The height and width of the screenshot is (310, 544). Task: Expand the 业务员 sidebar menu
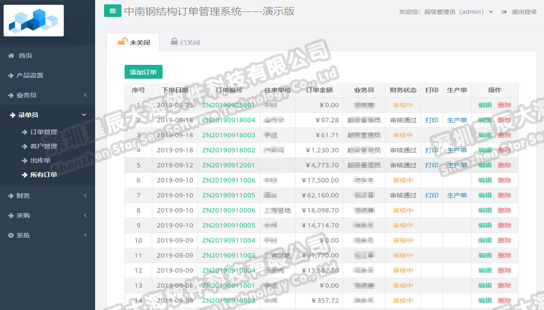coord(47,95)
